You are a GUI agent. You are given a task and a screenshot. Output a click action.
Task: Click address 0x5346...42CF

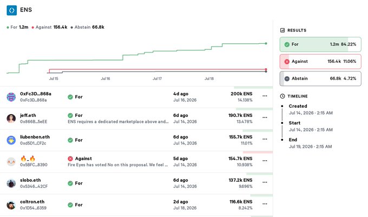coord(34,187)
